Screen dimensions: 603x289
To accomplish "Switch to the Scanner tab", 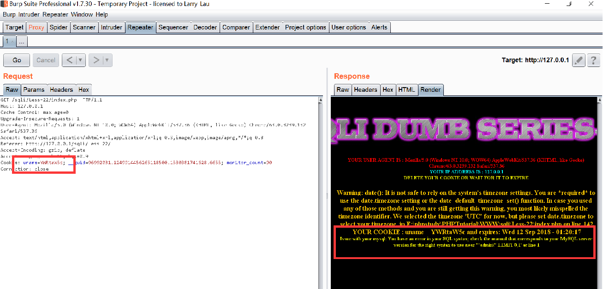I will [x=84, y=27].
